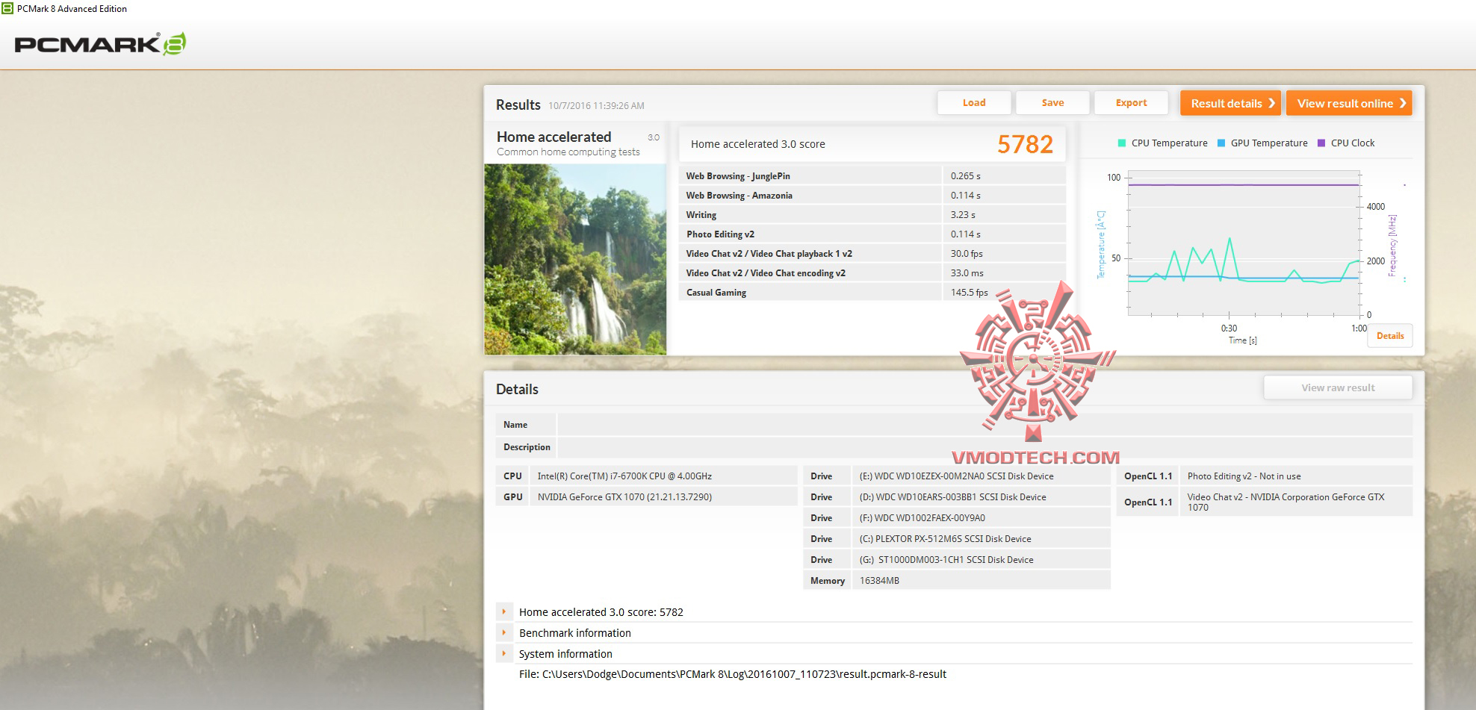The height and width of the screenshot is (710, 1476).
Task: Click the GeForce GTX 1070 GPU entry
Action: [624, 497]
